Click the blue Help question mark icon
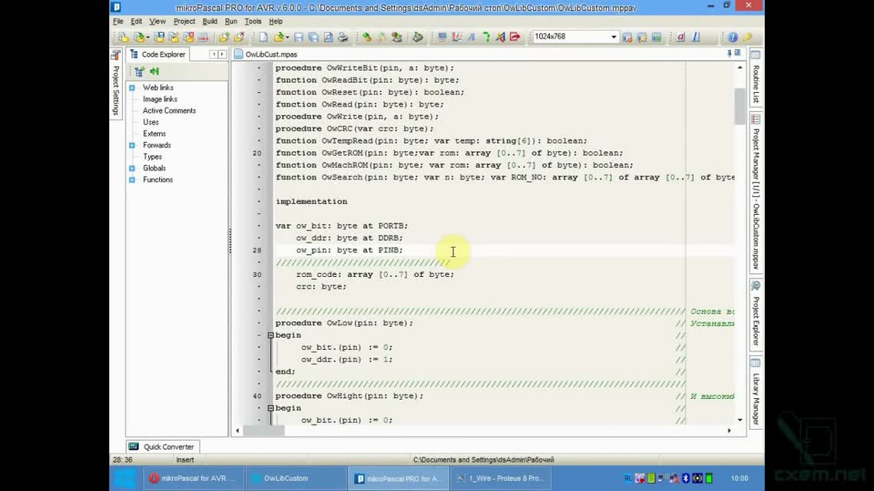 (x=733, y=38)
